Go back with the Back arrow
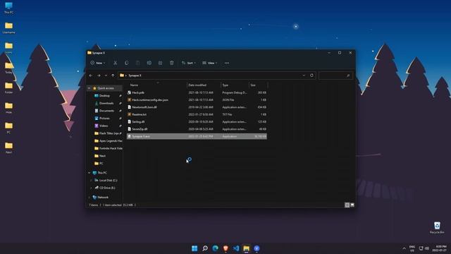451x254 pixels. point(91,75)
